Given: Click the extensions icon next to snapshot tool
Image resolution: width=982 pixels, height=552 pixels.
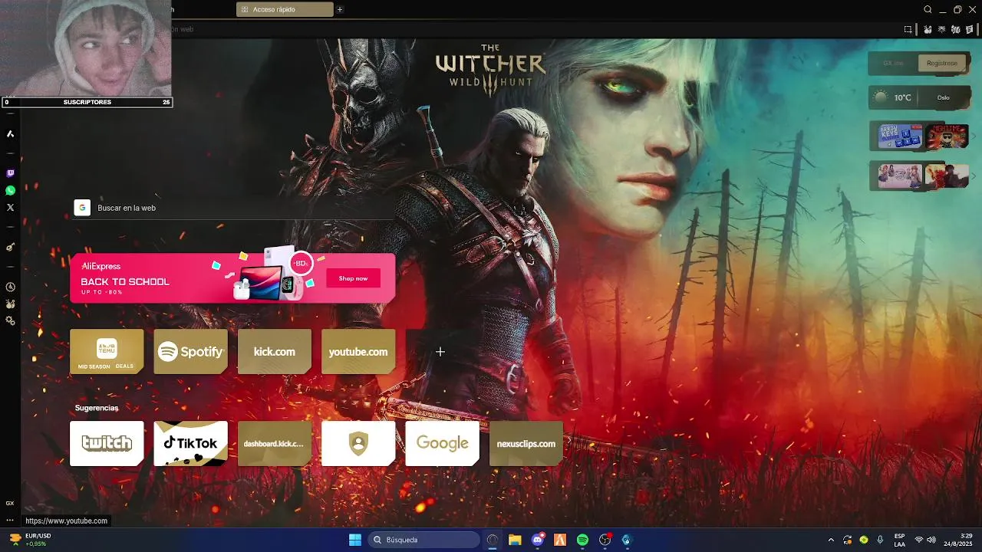Looking at the screenshot, I should (927, 29).
